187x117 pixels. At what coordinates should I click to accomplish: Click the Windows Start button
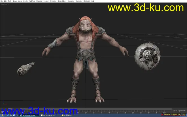[3, 115]
